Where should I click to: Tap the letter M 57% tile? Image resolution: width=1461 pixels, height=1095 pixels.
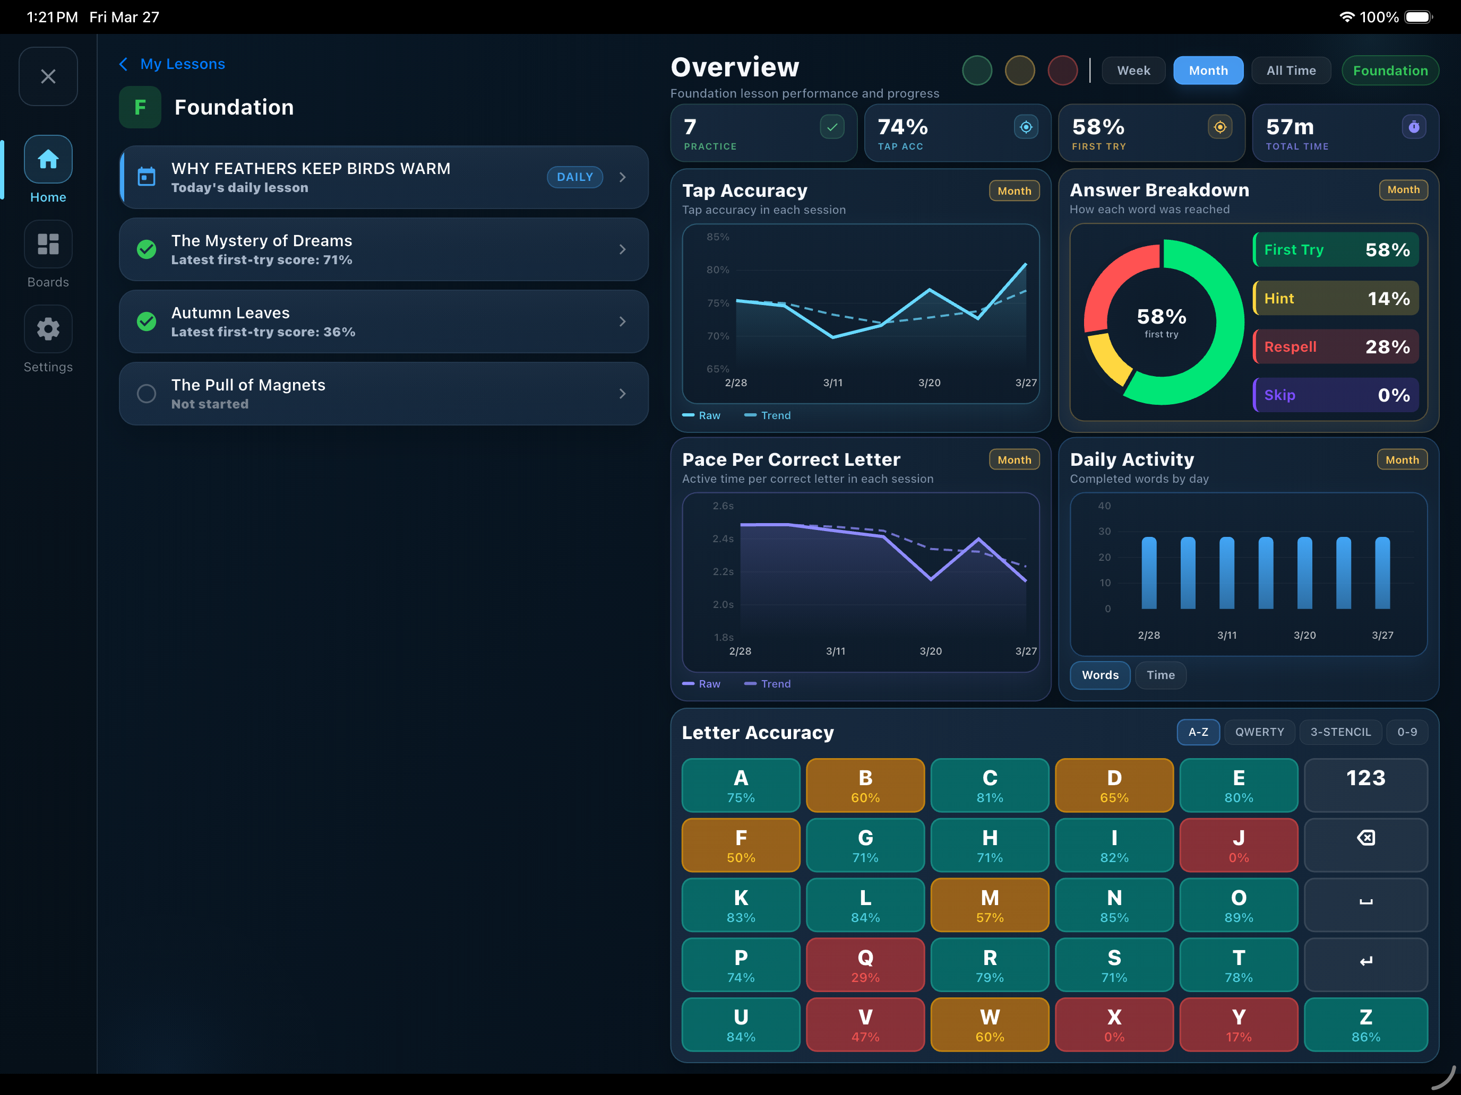click(990, 904)
